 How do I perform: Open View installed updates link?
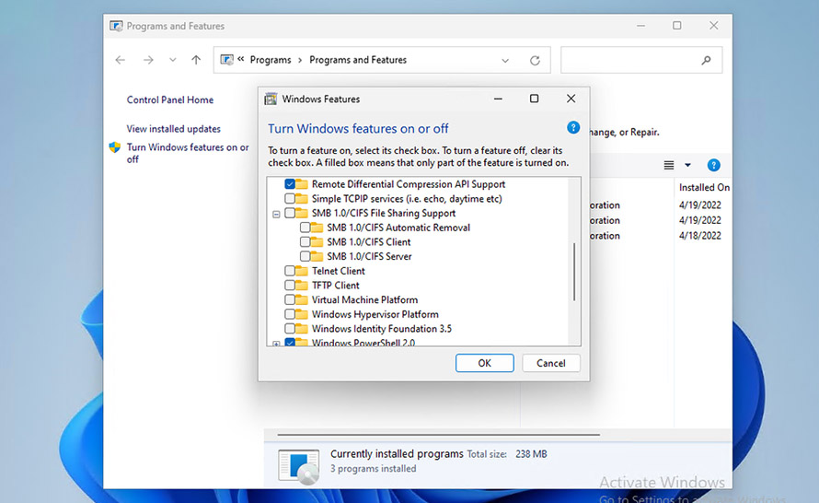point(173,129)
